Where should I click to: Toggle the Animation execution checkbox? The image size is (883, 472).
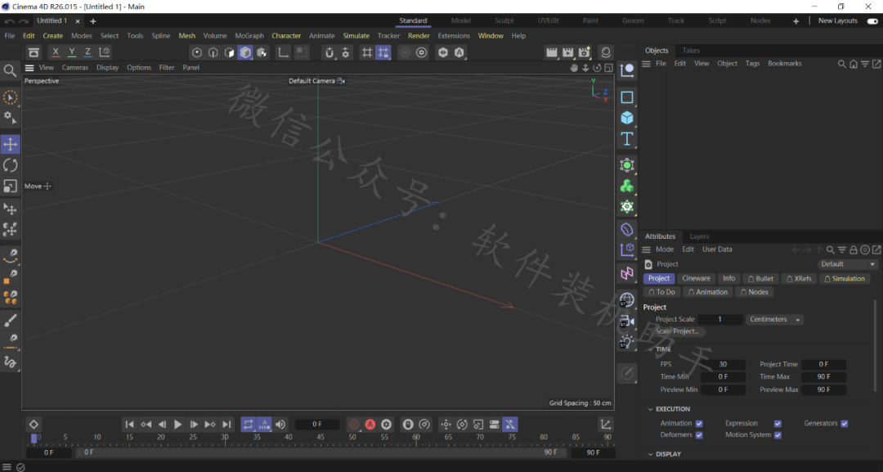[x=699, y=424]
